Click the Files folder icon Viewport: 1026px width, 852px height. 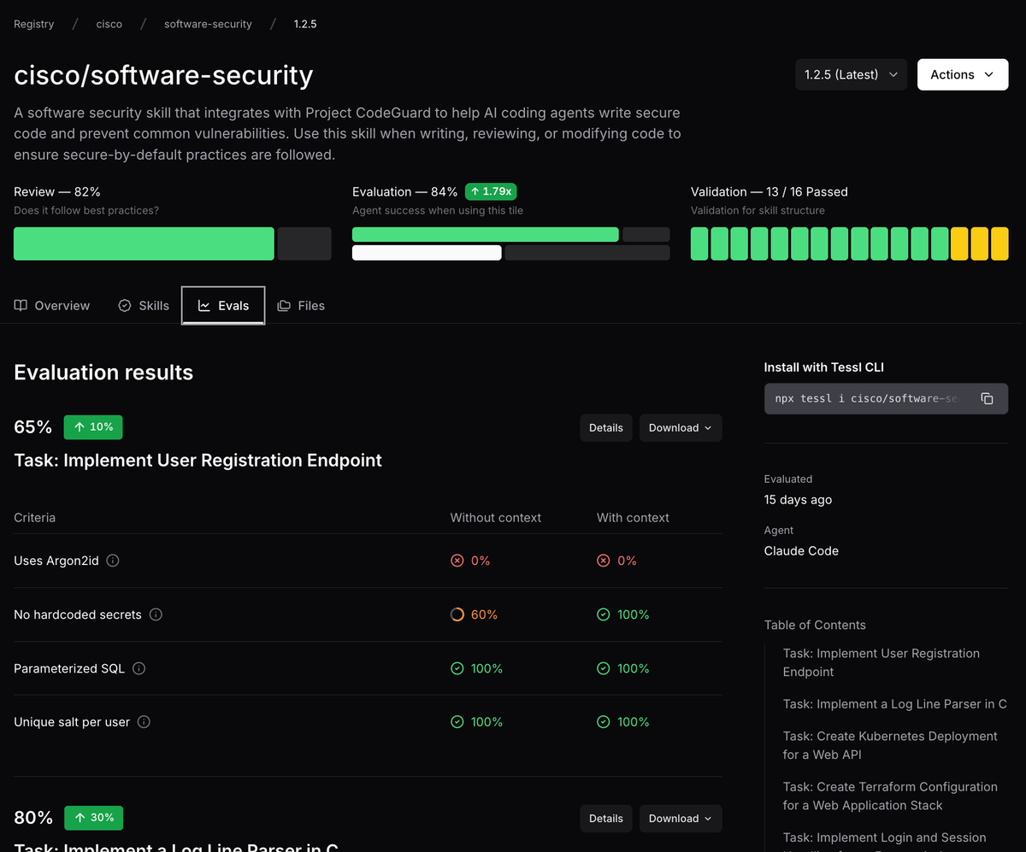pos(284,305)
